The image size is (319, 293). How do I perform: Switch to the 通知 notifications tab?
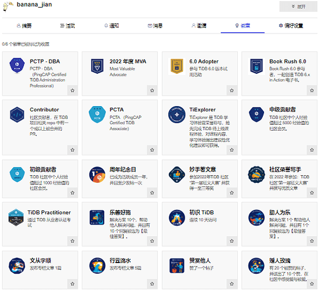coord(111,26)
